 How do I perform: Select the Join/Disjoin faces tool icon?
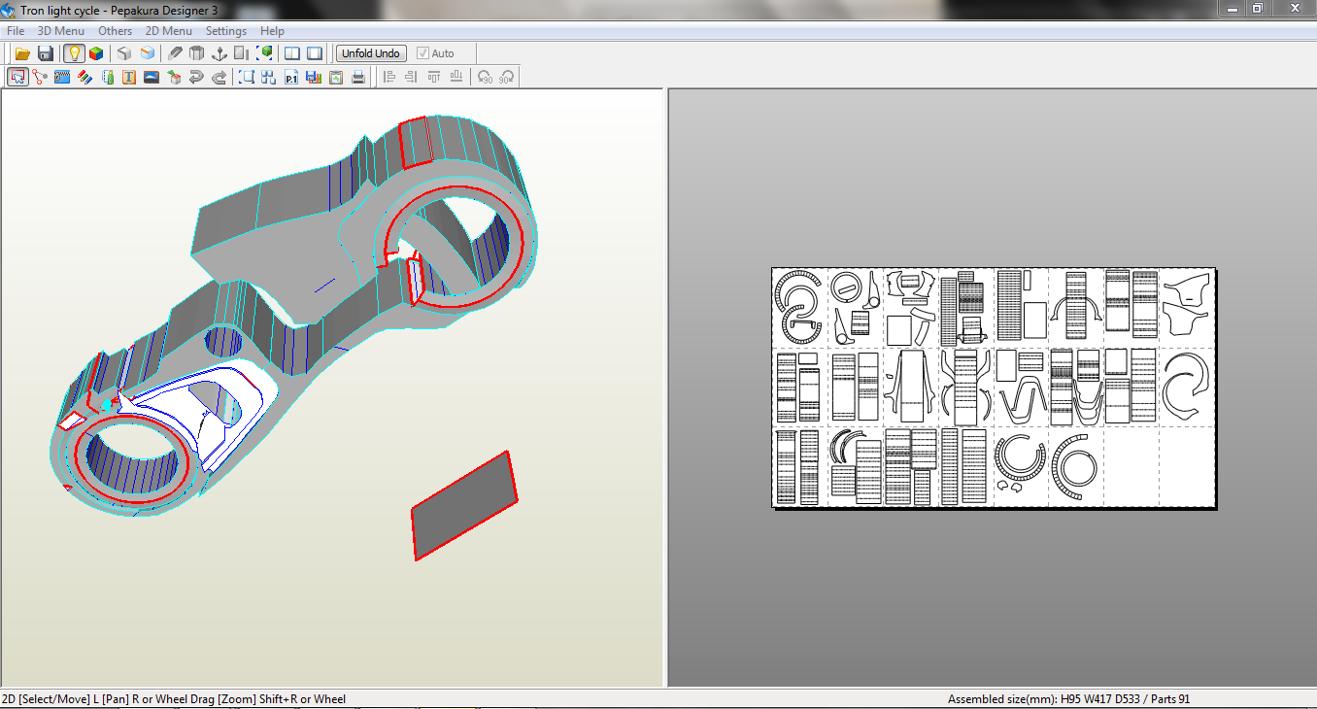(39, 77)
